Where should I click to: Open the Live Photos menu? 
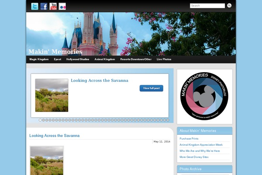pyautogui.click(x=164, y=59)
